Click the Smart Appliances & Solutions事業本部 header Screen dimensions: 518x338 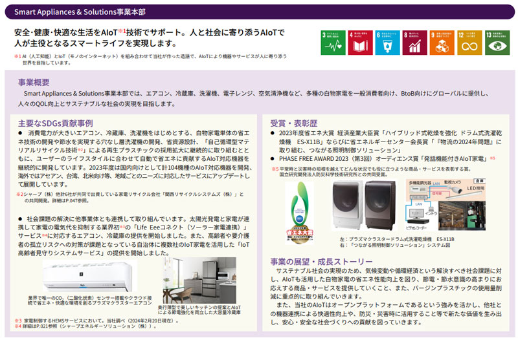coord(80,12)
